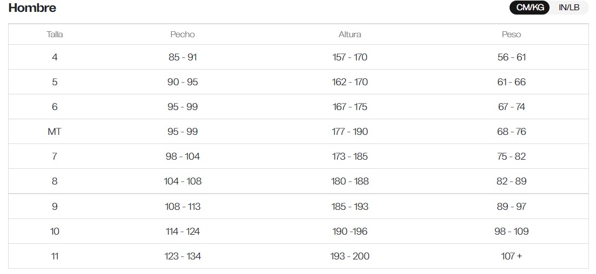The image size is (596, 274).
Task: Switch units to IN/LB
Action: coord(568,8)
